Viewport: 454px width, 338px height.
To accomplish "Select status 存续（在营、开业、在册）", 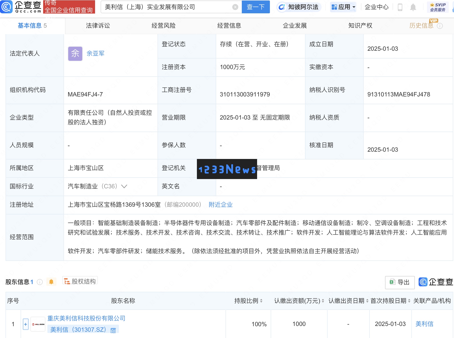I will point(254,44).
